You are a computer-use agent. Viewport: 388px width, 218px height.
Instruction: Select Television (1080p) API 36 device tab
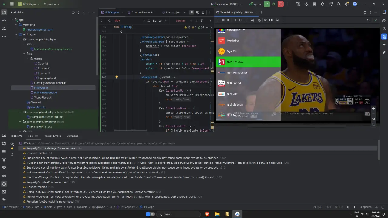point(236,12)
